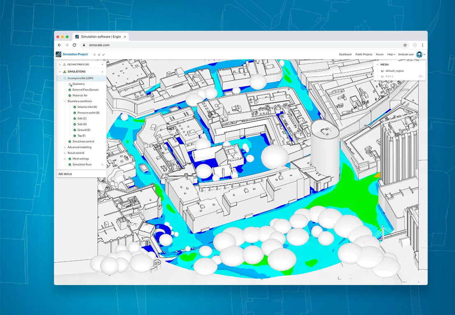Click the Incompressible (LBM) analysis-type icon
This screenshot has width=455, height=315.
(x=65, y=78)
